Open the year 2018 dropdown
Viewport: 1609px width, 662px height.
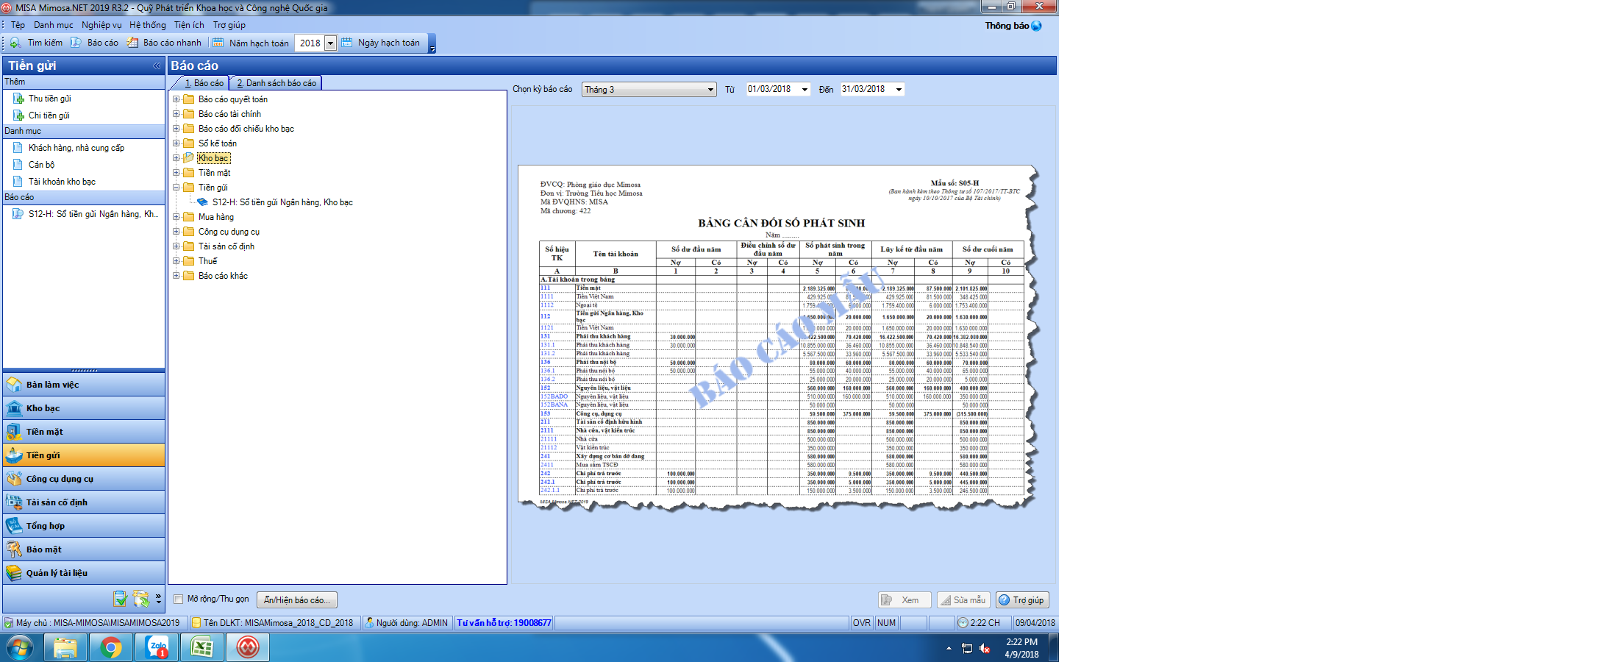330,43
